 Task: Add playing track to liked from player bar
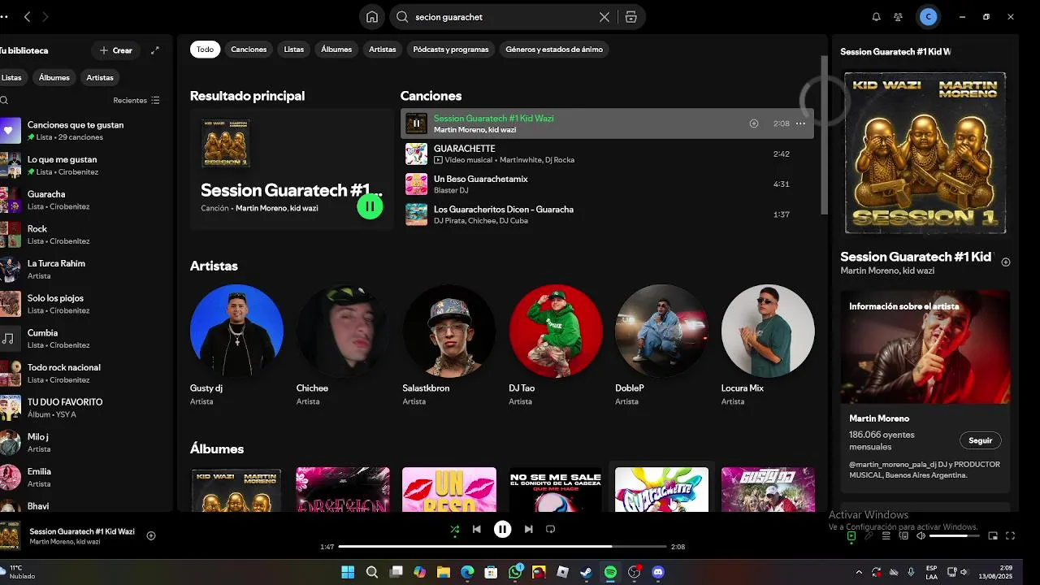coord(151,535)
